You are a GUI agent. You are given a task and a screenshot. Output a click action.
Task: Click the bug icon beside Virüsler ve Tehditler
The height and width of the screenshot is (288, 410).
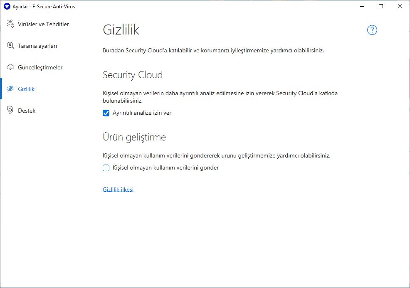[x=10, y=24]
